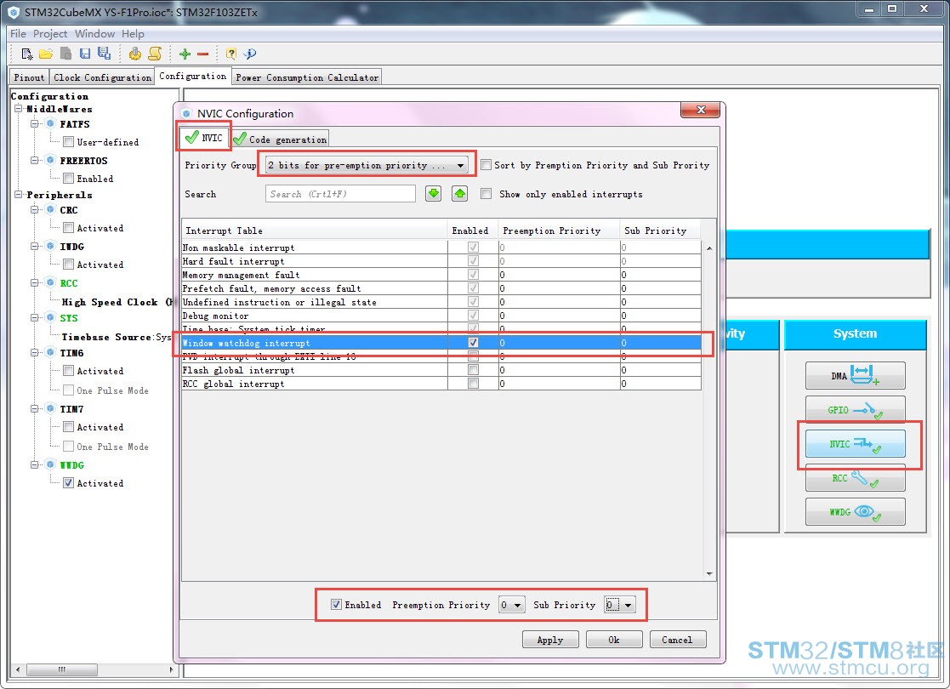Enable RCC global interrupt checkbox
Image resolution: width=950 pixels, height=689 pixels.
click(473, 384)
